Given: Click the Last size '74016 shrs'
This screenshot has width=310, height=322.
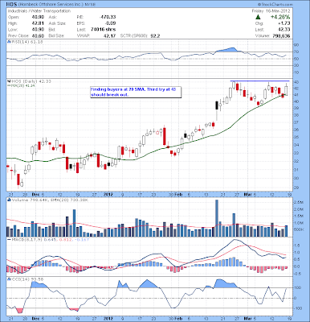Looking at the screenshot, I should [x=103, y=30].
